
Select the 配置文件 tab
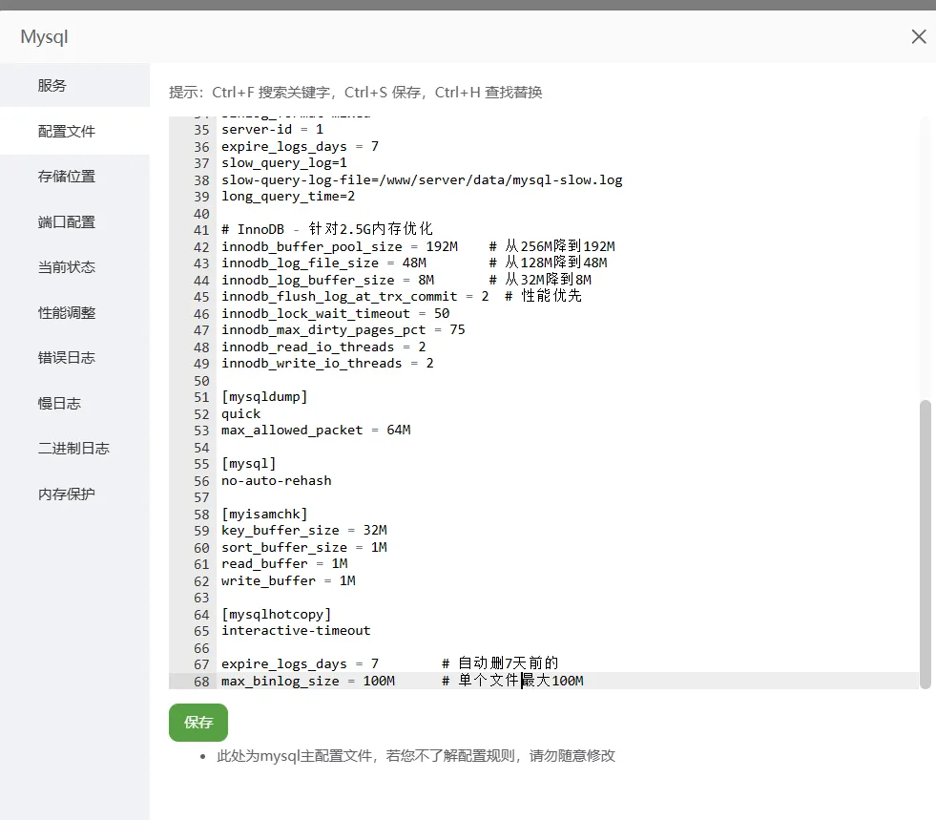point(67,132)
